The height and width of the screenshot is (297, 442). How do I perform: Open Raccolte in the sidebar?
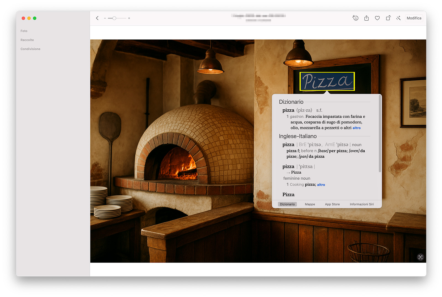(x=27, y=40)
